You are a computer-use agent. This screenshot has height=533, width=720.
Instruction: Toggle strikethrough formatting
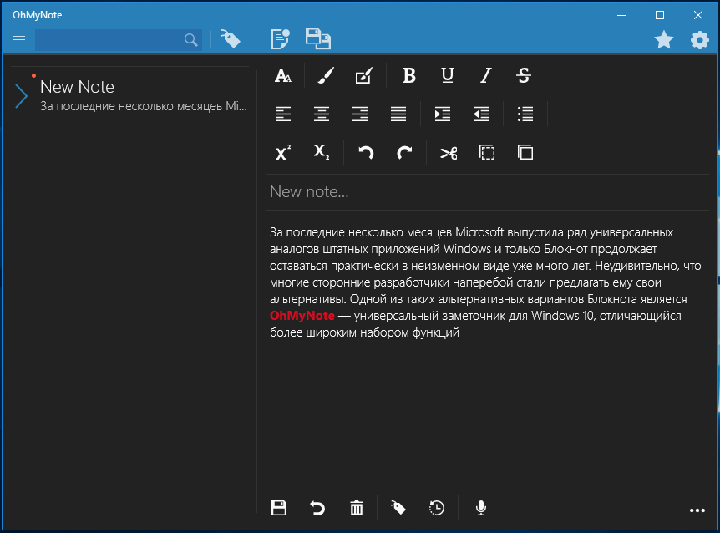[524, 75]
